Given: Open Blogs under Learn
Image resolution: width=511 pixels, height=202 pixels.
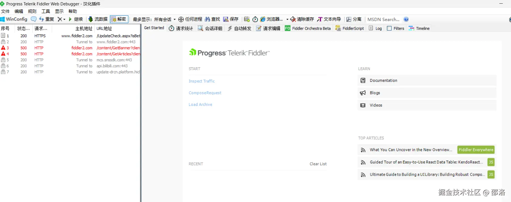Looking at the screenshot, I should point(427,93).
